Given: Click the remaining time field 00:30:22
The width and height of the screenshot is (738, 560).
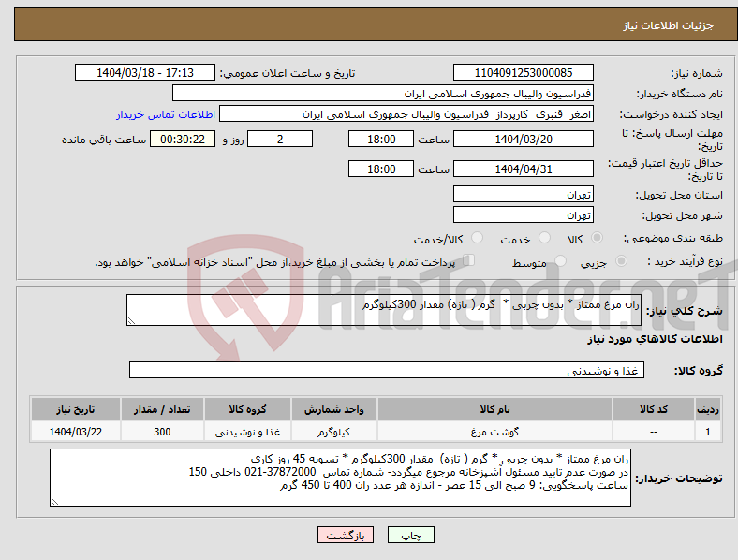Looking at the screenshot, I should (183, 139).
